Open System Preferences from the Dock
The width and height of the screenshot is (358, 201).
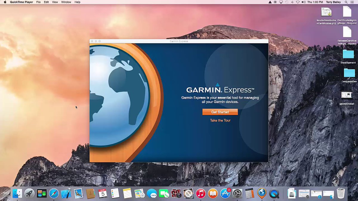237,194
